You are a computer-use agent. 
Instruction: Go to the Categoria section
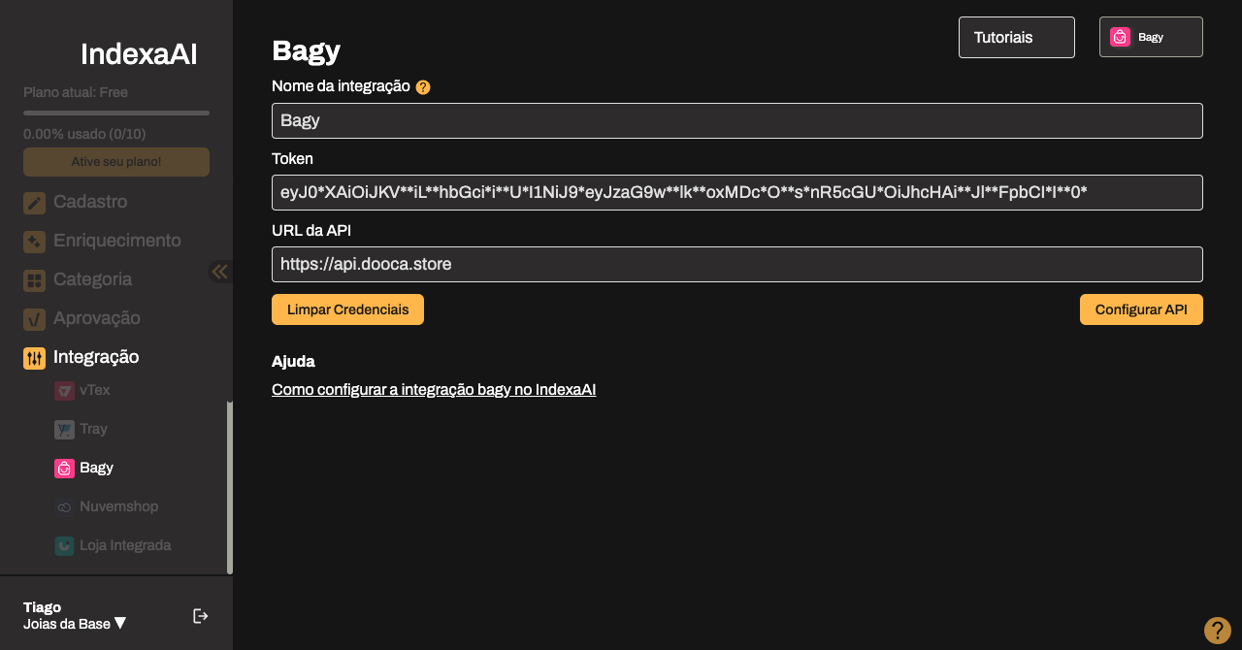tap(78, 280)
